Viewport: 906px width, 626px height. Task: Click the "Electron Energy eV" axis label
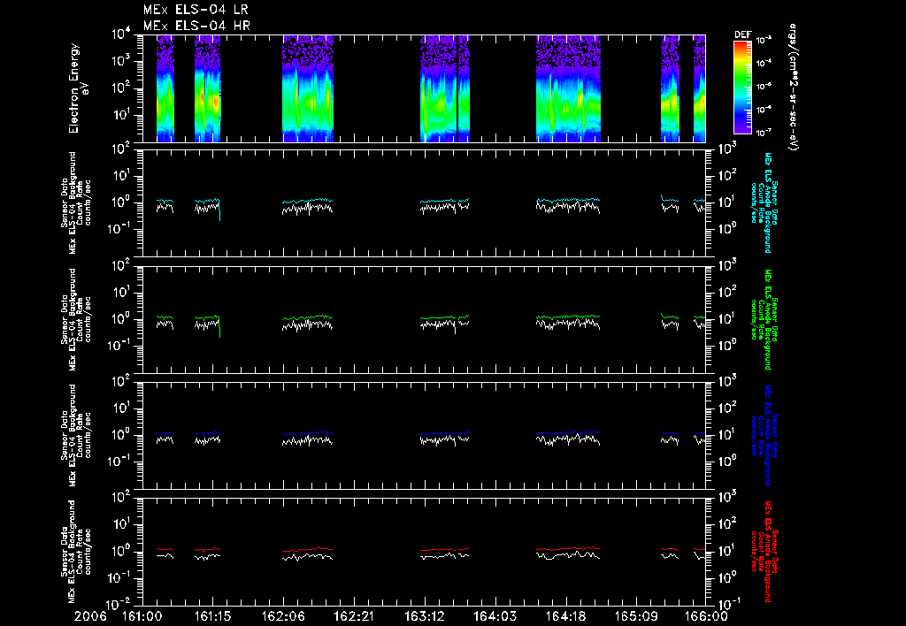pyautogui.click(x=78, y=88)
